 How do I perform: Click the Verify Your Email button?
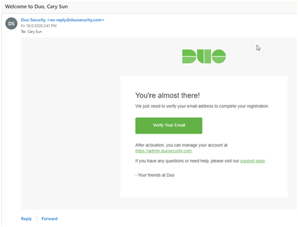coord(169,125)
